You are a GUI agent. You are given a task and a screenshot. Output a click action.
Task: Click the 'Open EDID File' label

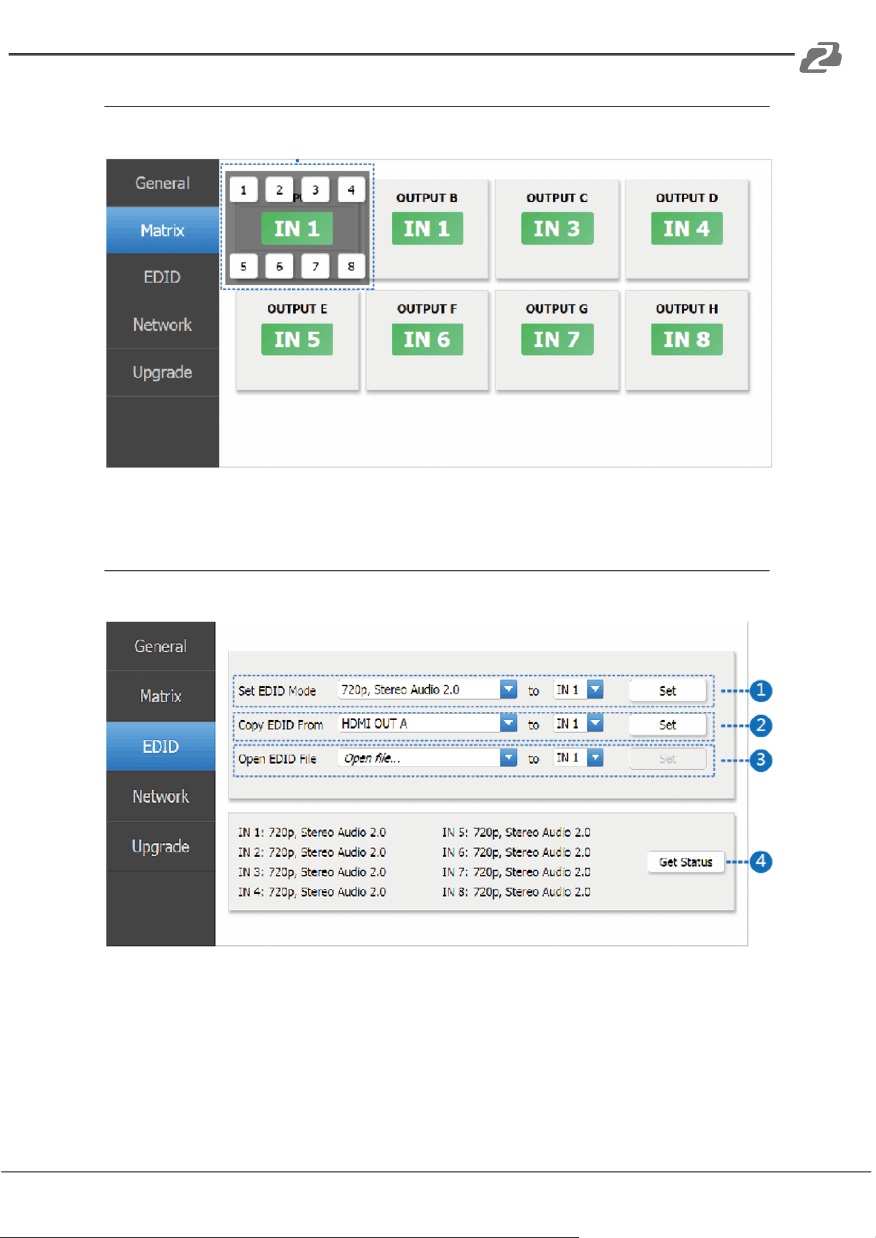[277, 759]
